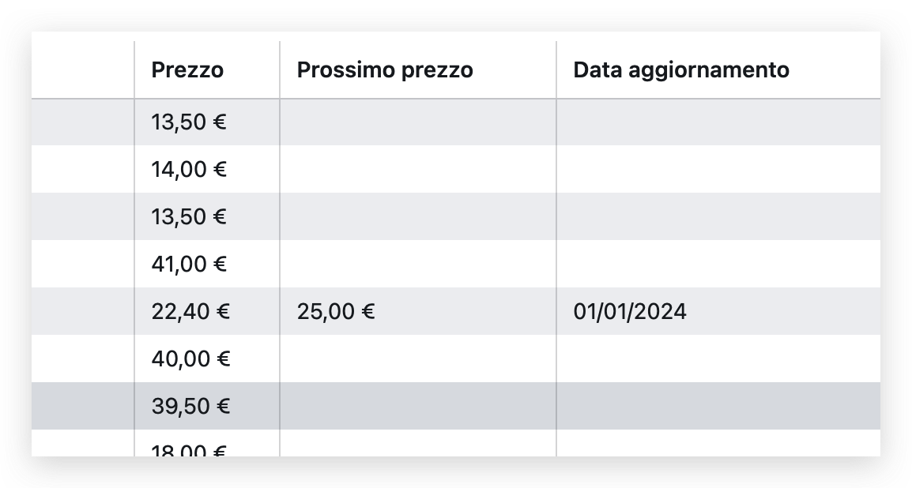The height and width of the screenshot is (488, 912).
Task: Click the 41,00 € price cell
Action: pyautogui.click(x=189, y=264)
